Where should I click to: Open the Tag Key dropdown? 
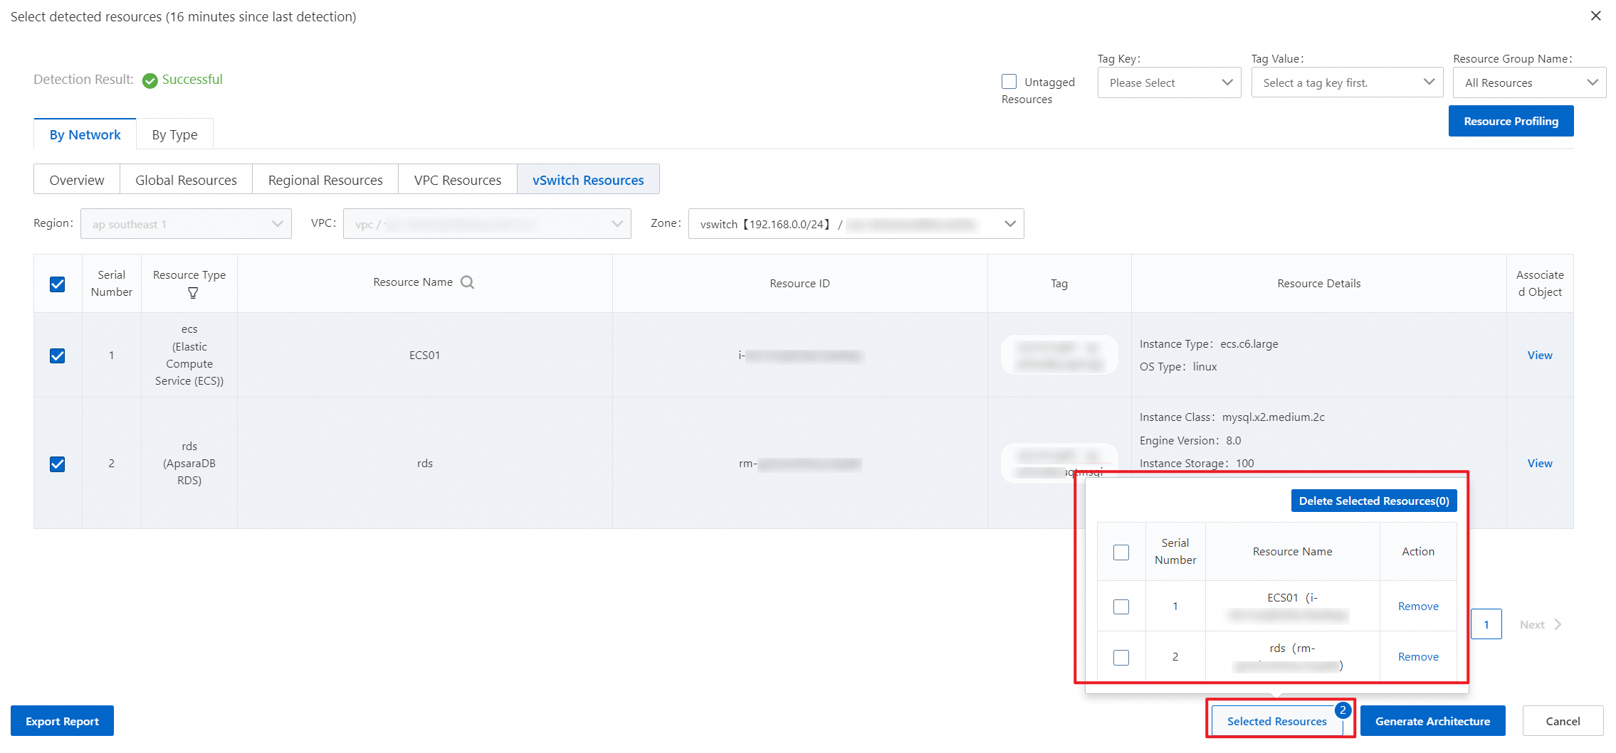(1169, 82)
